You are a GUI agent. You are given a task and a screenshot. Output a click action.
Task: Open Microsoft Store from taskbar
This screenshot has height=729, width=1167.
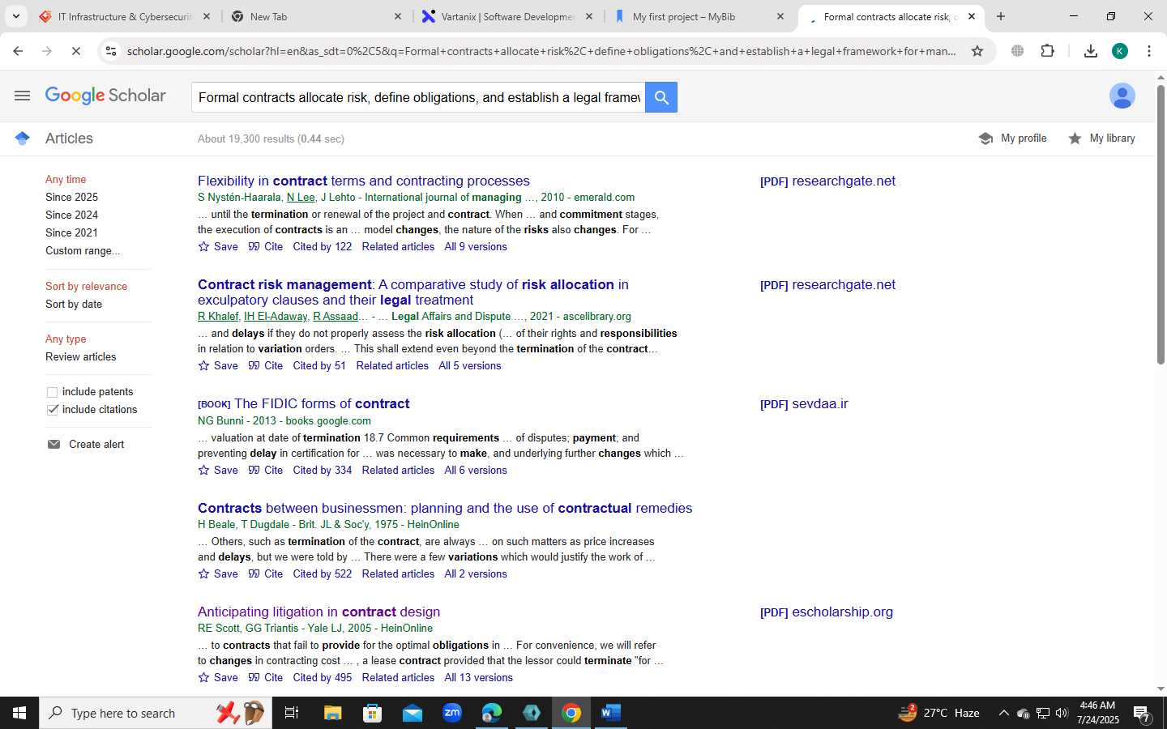click(x=372, y=713)
